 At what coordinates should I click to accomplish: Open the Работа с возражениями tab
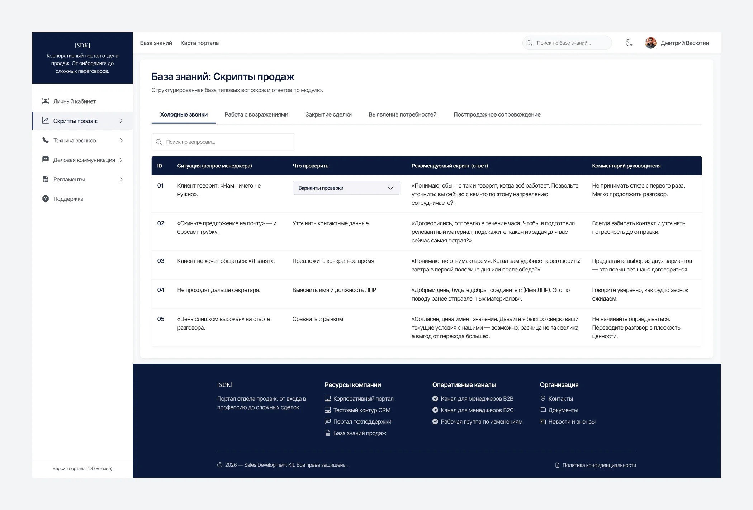pos(256,115)
